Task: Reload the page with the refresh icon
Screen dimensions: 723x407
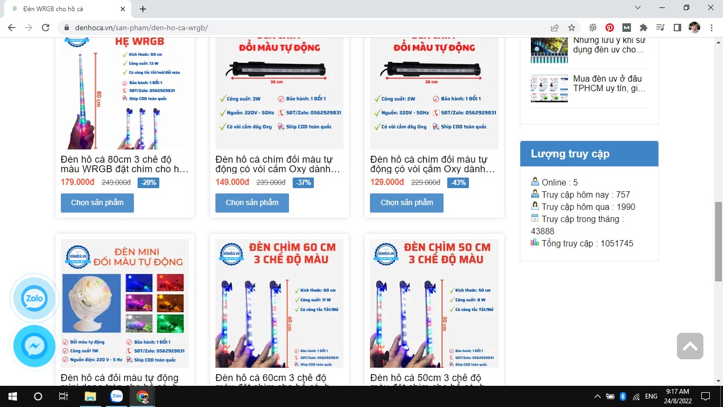Action: point(46,28)
